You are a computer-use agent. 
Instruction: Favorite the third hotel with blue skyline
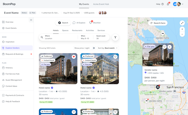point(74,112)
